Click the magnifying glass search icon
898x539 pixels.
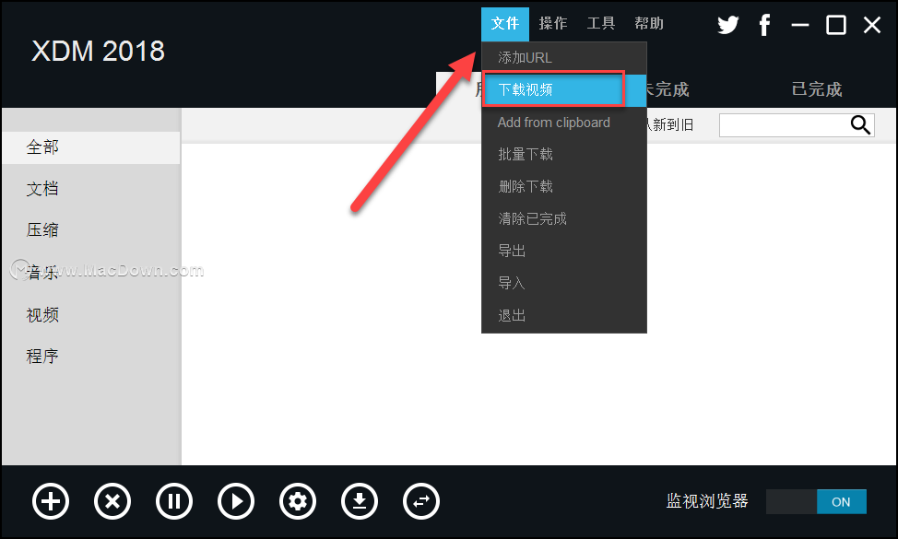pyautogui.click(x=860, y=124)
